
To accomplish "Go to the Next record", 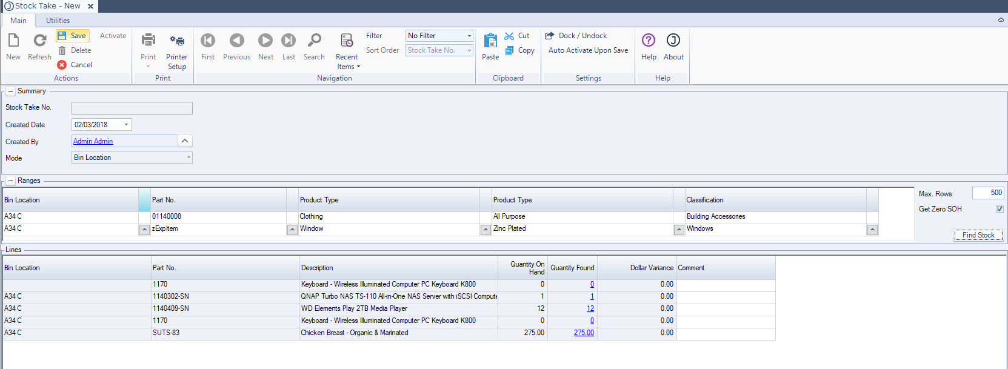I will [265, 41].
